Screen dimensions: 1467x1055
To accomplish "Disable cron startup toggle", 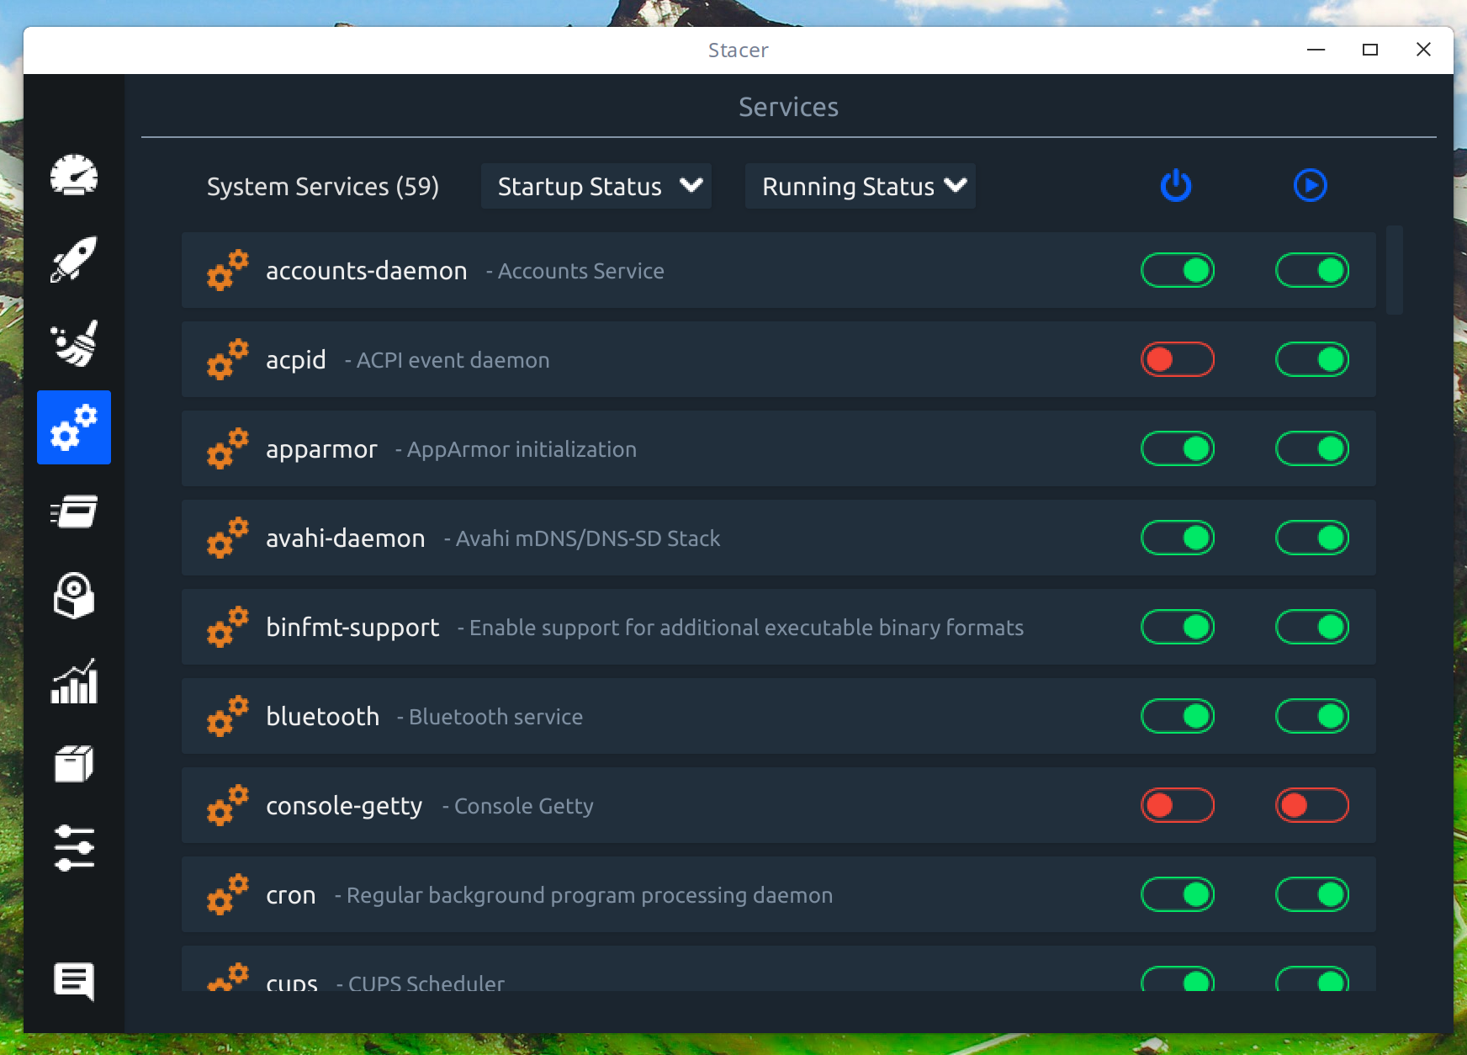I will (1178, 894).
